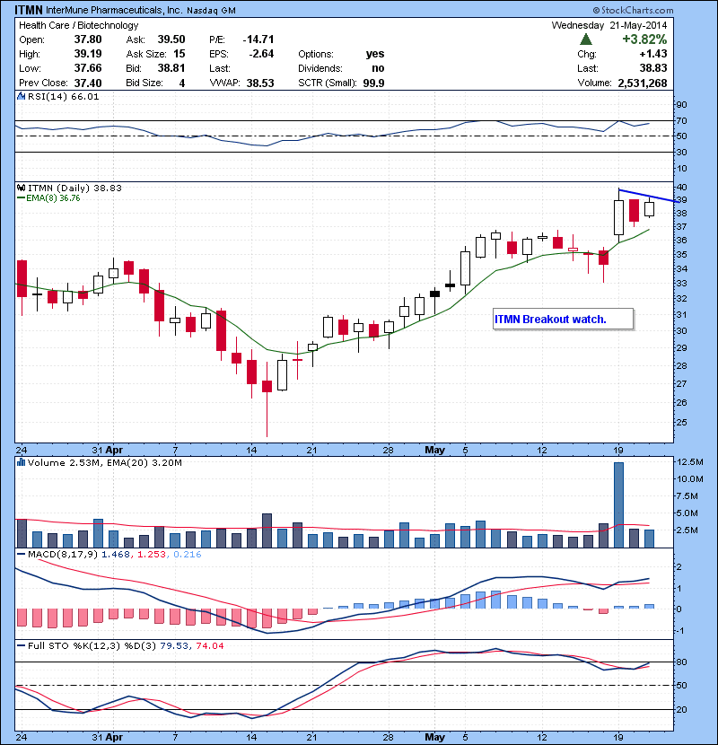
Task: Click the Prev Close value 37.40
Action: pos(88,83)
